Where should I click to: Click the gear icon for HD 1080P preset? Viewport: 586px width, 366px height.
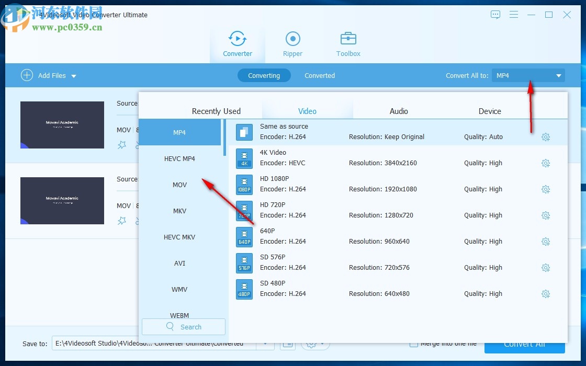click(546, 189)
